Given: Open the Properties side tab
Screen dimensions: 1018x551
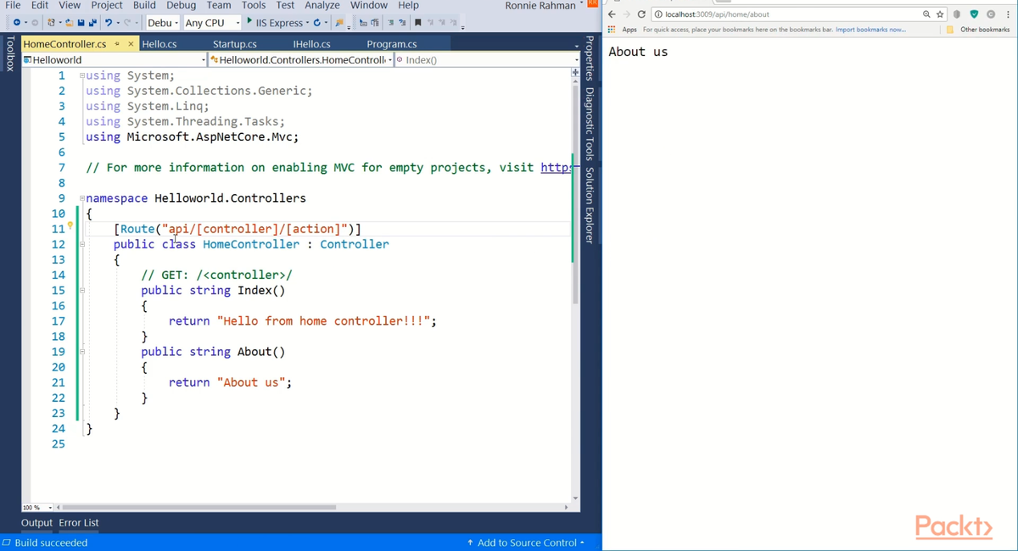Looking at the screenshot, I should pyautogui.click(x=590, y=58).
